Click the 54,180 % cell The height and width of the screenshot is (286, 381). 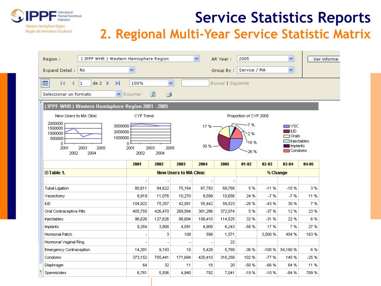[288, 250]
